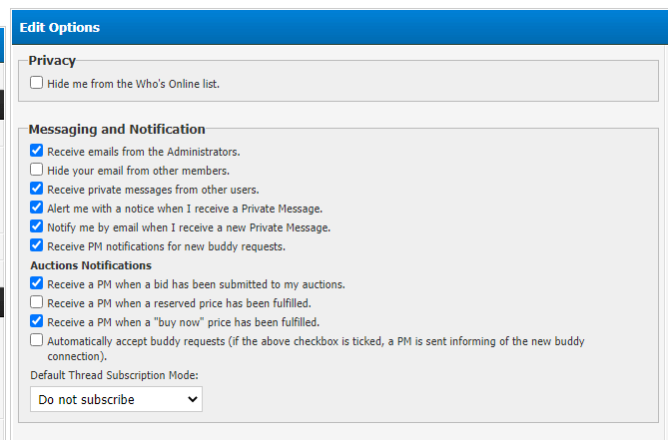The height and width of the screenshot is (440, 668).
Task: Click the "Hide me from the Who's Online list" label text
Action: 133,84
